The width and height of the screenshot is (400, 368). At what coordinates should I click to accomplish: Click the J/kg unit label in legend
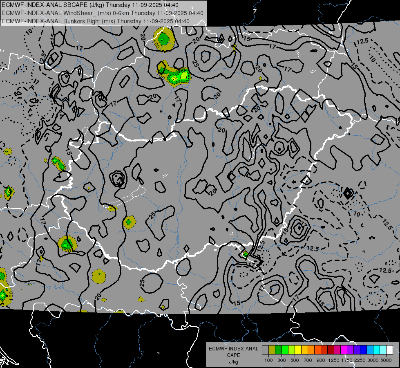(x=233, y=362)
